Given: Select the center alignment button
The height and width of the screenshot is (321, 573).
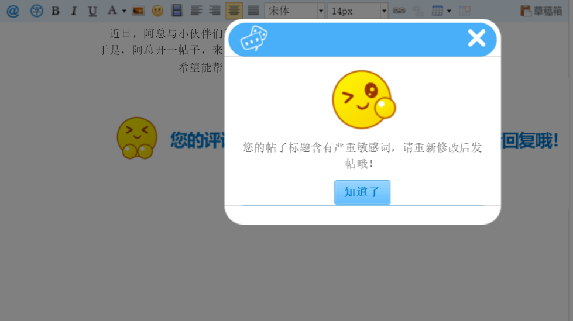Looking at the screenshot, I should pos(234,11).
